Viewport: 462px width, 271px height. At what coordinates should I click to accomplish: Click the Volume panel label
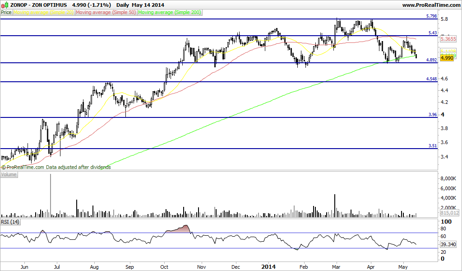(9, 174)
